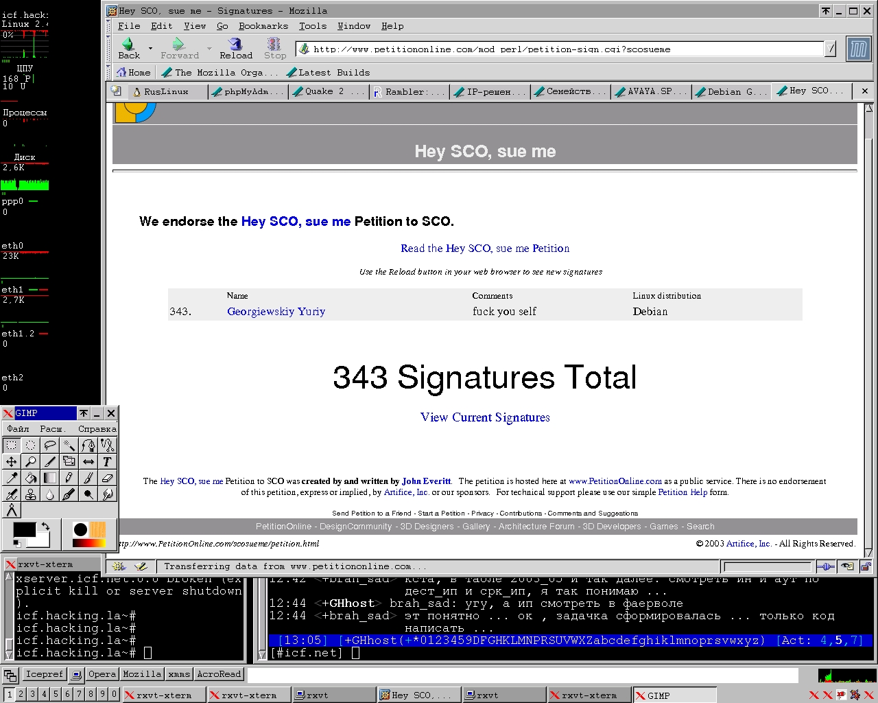Select the Flip tool in GIMP

point(88,462)
